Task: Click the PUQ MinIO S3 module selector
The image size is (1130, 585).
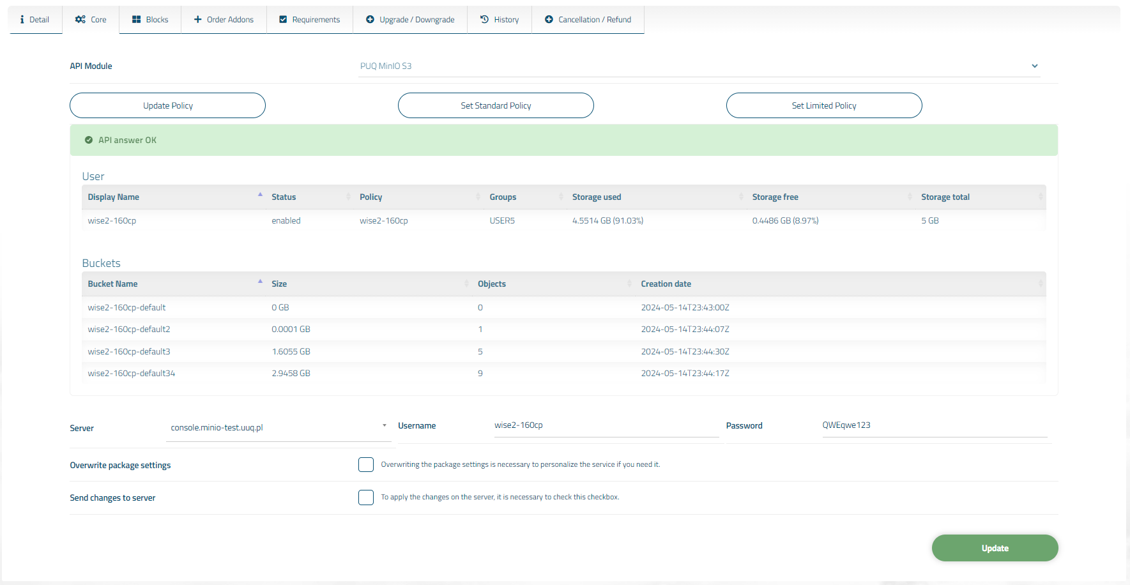Action: (699, 66)
